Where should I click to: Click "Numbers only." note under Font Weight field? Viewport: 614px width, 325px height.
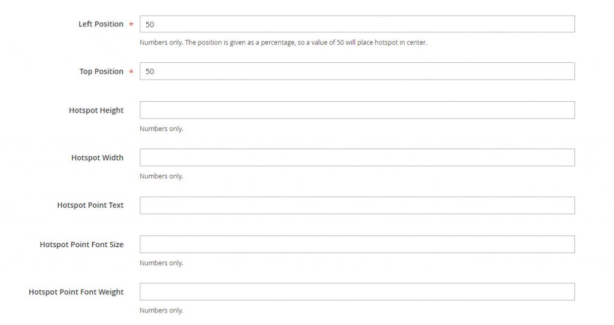tap(161, 311)
